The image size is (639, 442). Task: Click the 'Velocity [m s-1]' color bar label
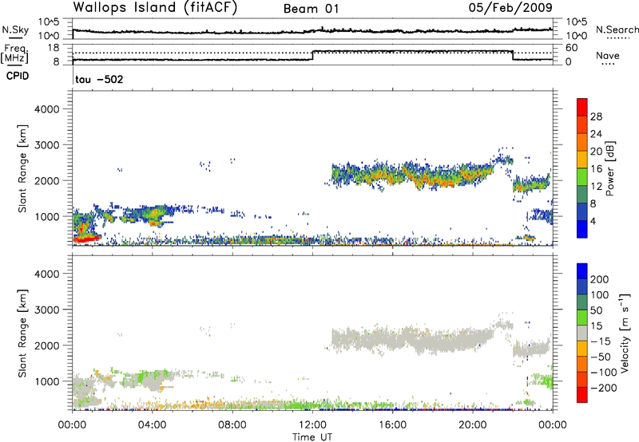click(x=625, y=333)
